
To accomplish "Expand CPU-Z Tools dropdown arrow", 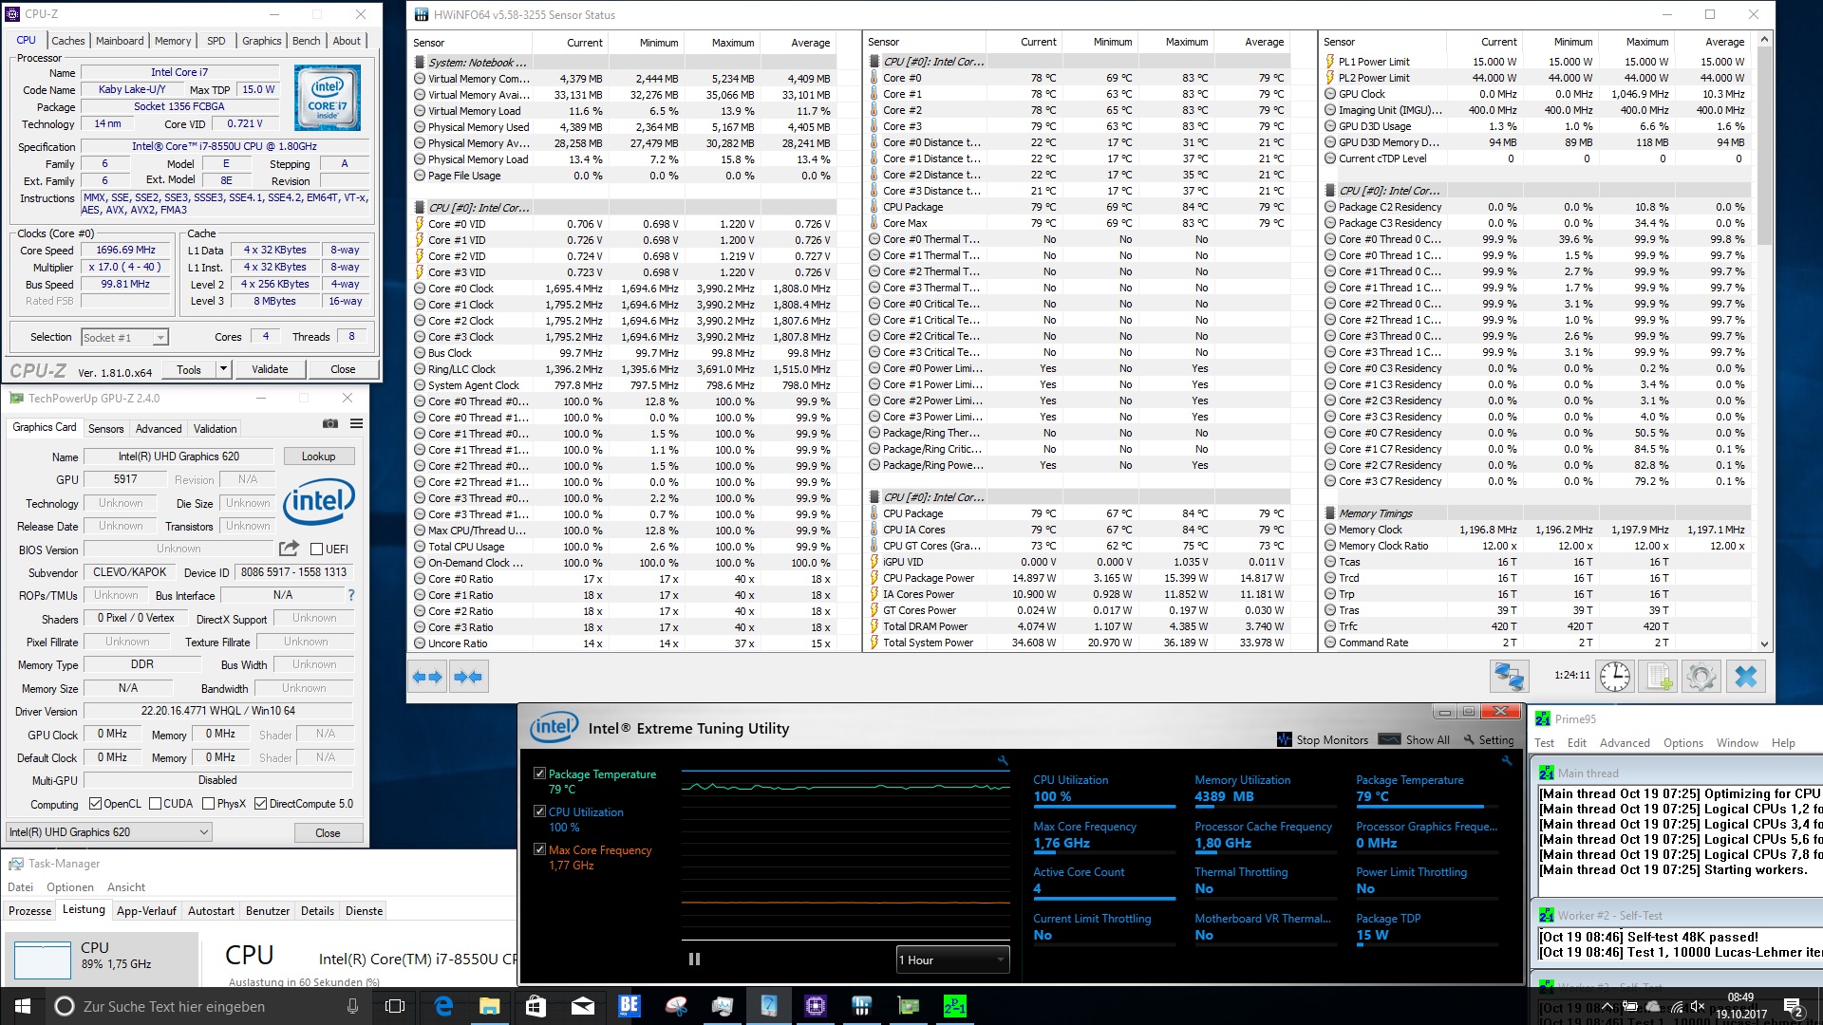I will [x=223, y=369].
